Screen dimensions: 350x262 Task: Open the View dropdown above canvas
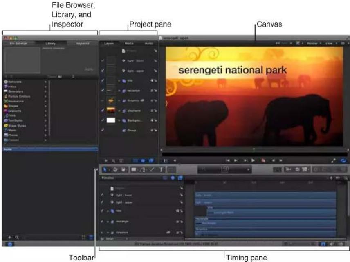click(331, 43)
